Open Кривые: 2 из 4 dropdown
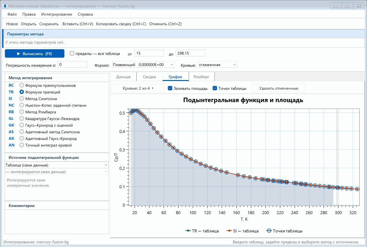367x247 pixels. pos(138,88)
